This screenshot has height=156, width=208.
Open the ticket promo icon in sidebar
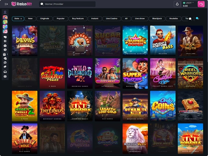tap(5, 58)
